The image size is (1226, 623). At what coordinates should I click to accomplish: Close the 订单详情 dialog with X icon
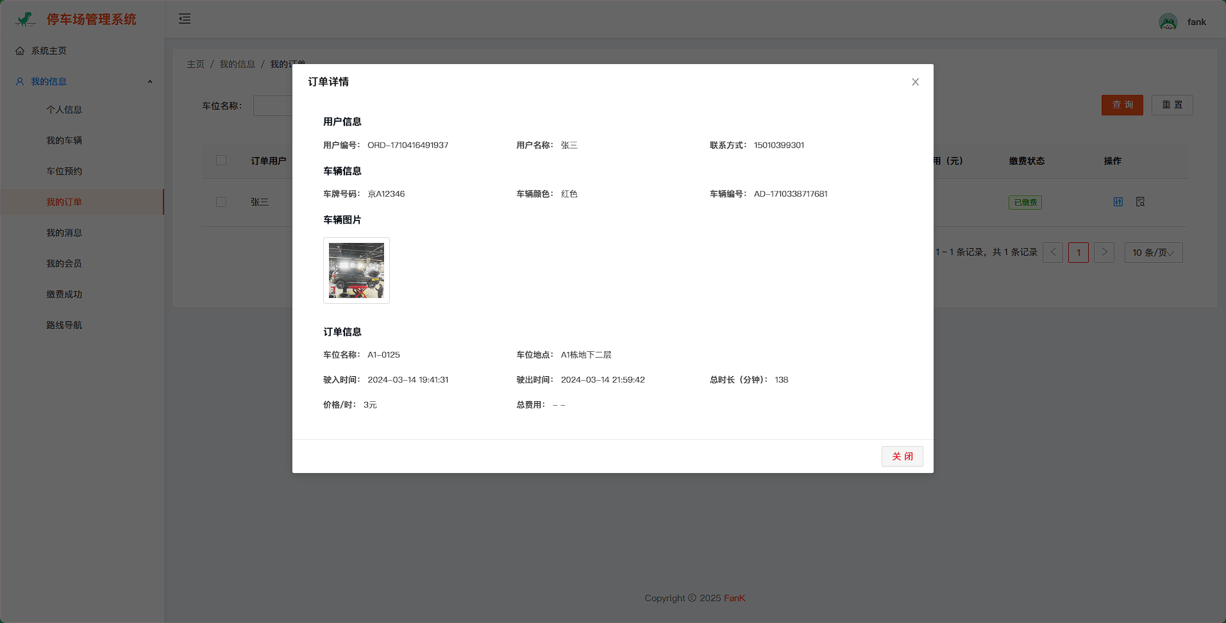click(915, 82)
